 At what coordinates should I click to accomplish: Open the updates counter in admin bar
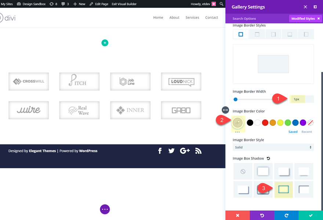click(53, 4)
